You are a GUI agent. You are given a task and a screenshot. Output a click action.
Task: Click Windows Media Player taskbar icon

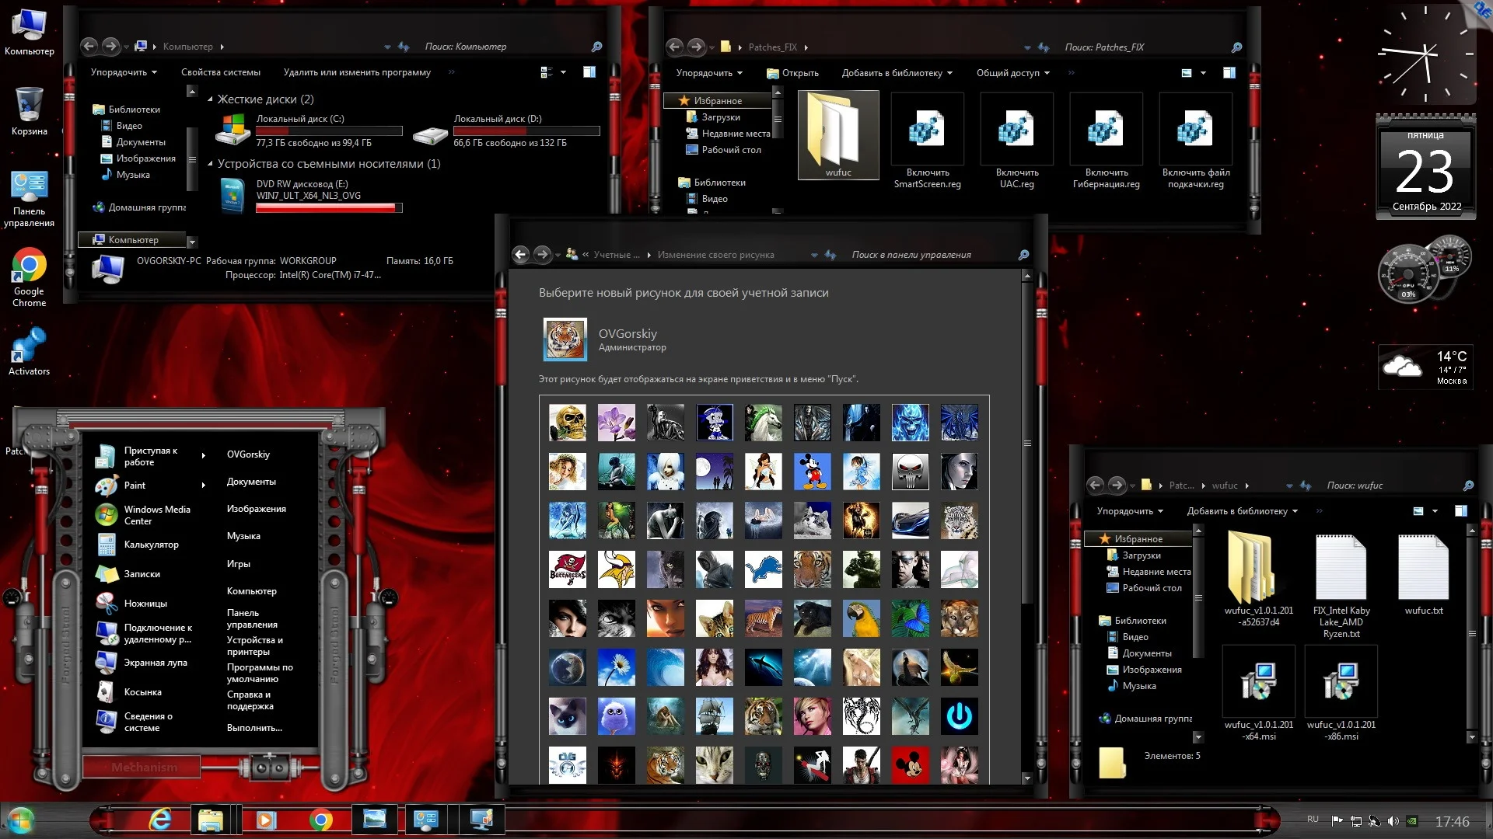[x=266, y=820]
